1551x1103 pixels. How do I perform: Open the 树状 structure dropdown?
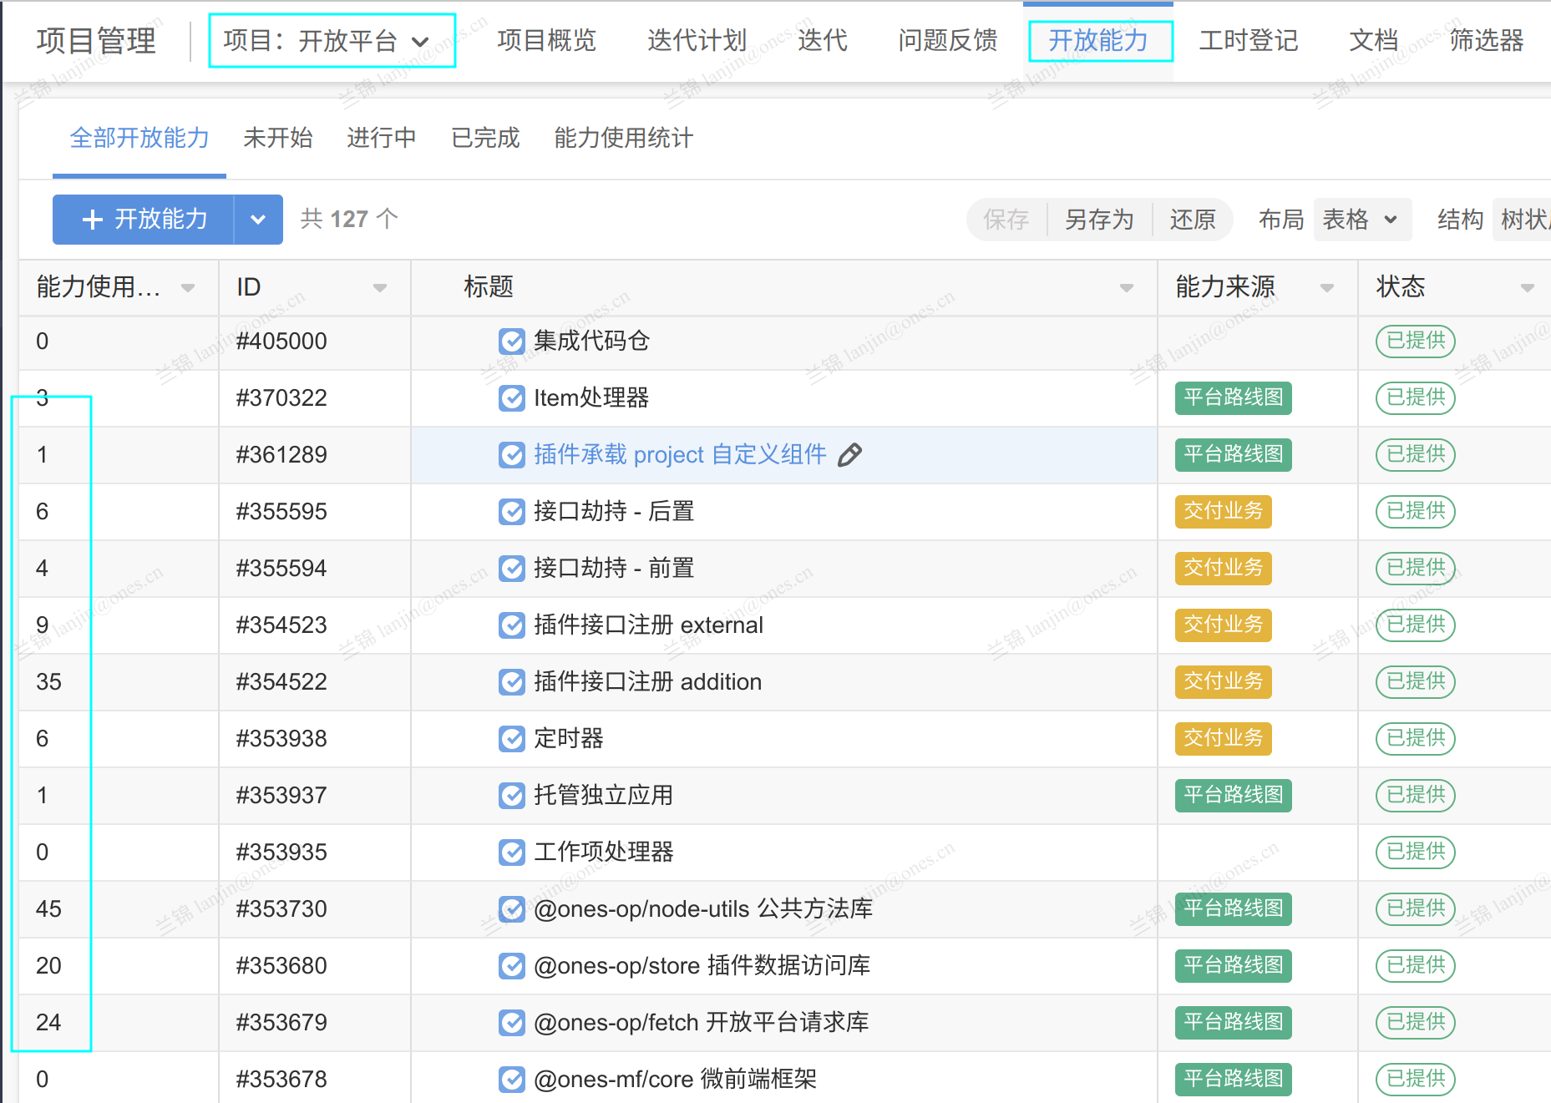point(1522,220)
